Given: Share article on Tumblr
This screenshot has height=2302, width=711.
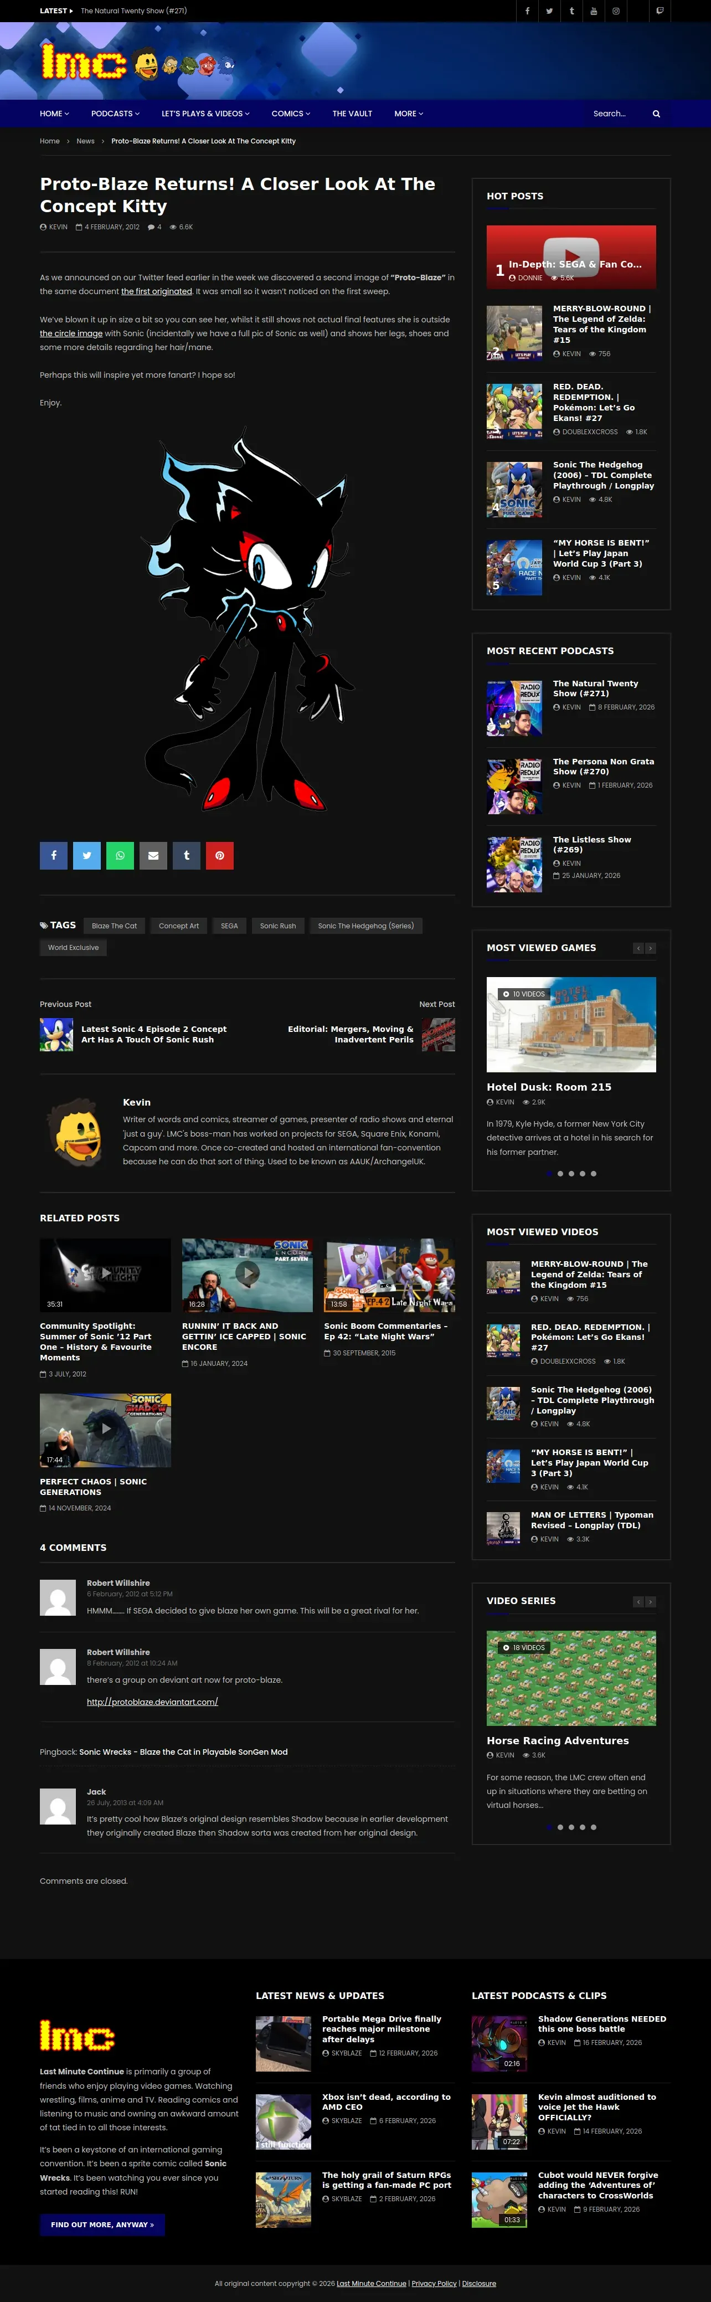Looking at the screenshot, I should click(186, 855).
